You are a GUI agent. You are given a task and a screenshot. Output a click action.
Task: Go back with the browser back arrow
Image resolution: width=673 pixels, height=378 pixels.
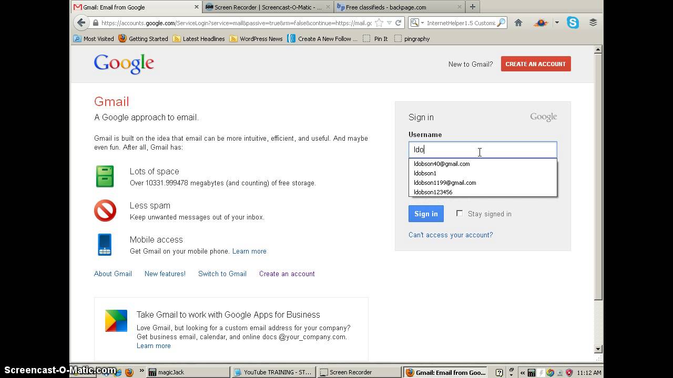81,23
